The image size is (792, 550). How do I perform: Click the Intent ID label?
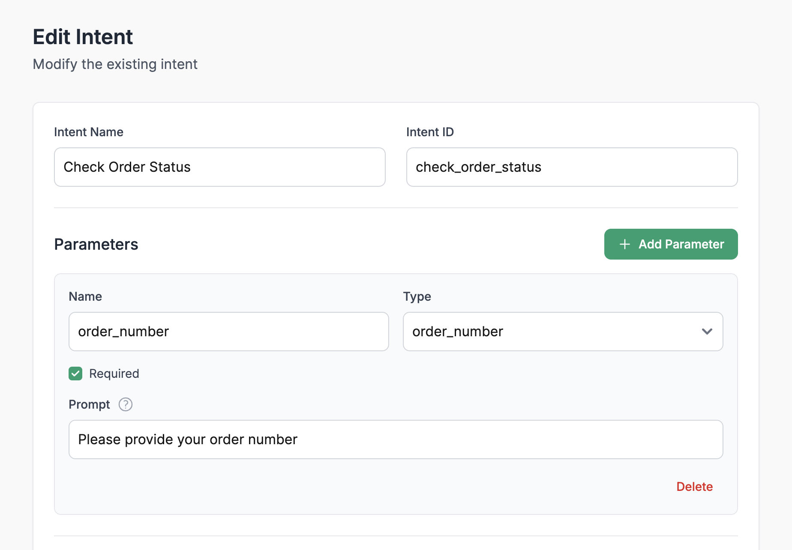point(430,132)
